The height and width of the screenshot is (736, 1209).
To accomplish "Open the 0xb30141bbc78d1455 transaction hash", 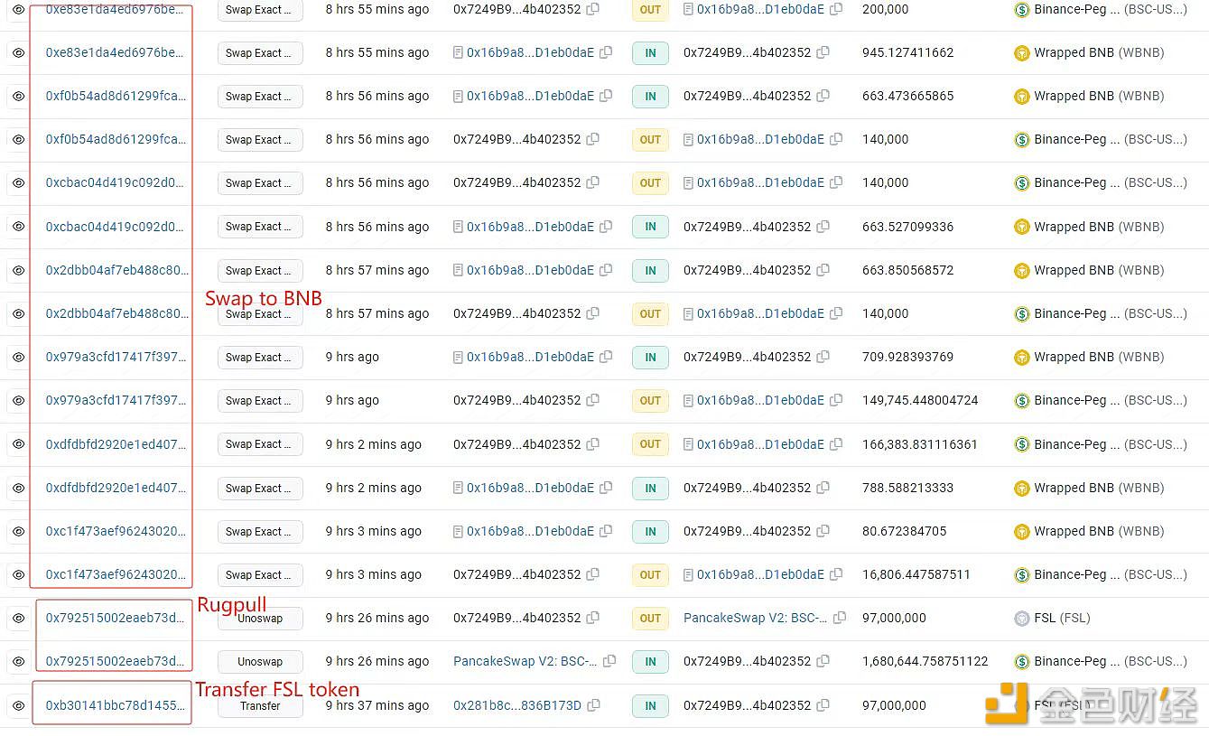I will [116, 706].
